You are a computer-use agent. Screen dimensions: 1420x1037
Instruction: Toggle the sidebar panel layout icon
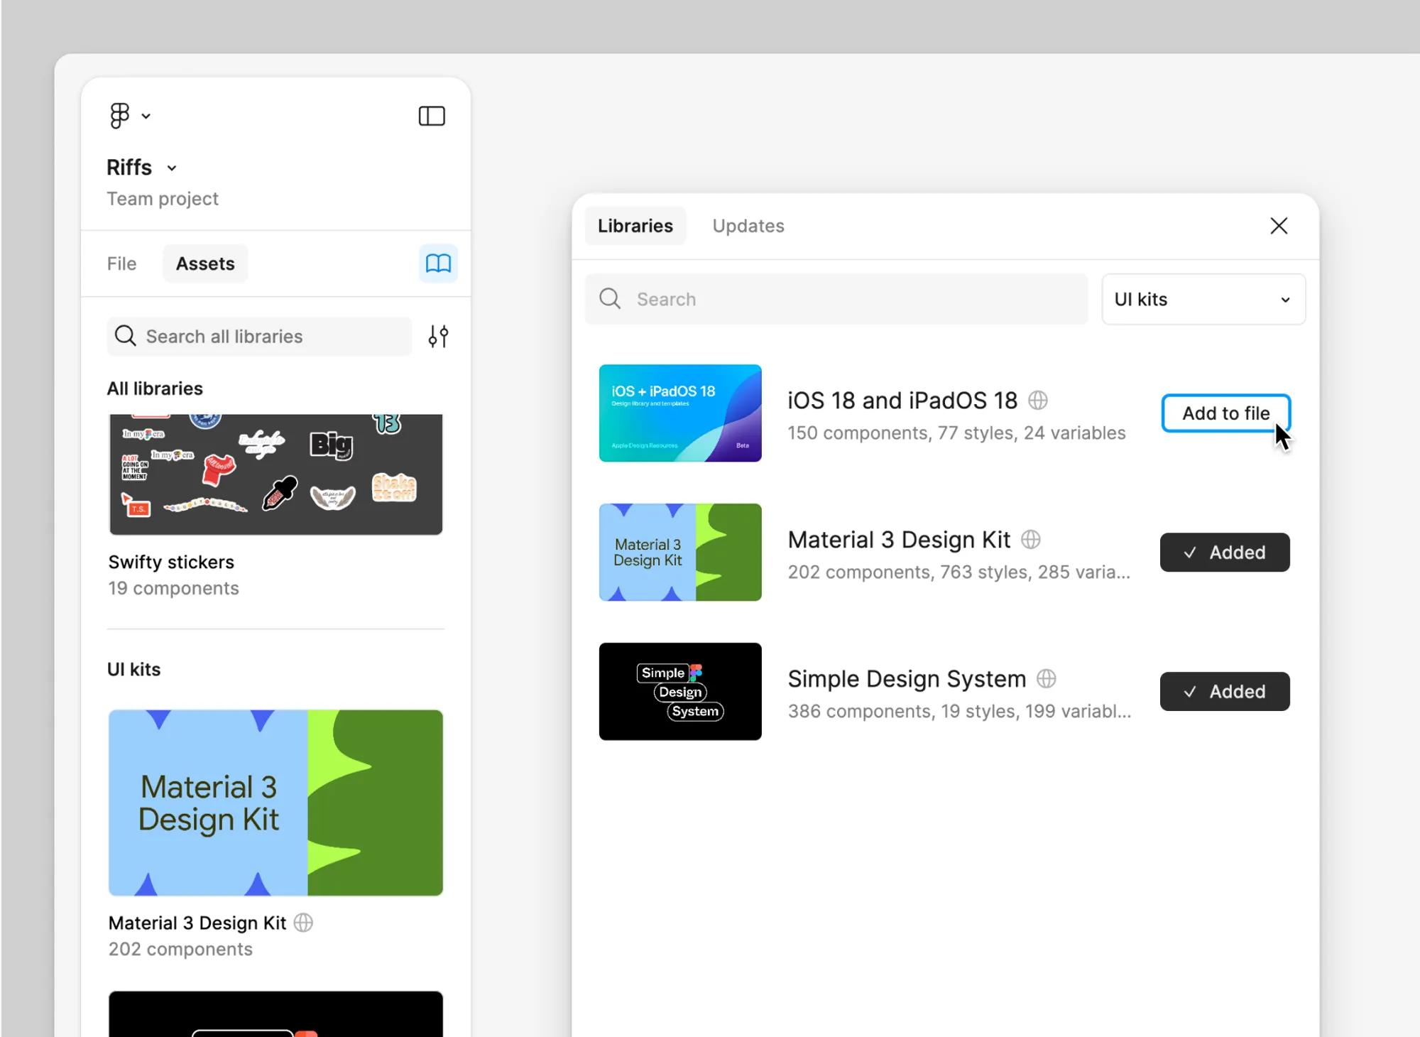432,116
